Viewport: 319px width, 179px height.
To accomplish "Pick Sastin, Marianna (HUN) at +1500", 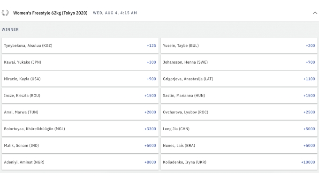I will (239, 96).
